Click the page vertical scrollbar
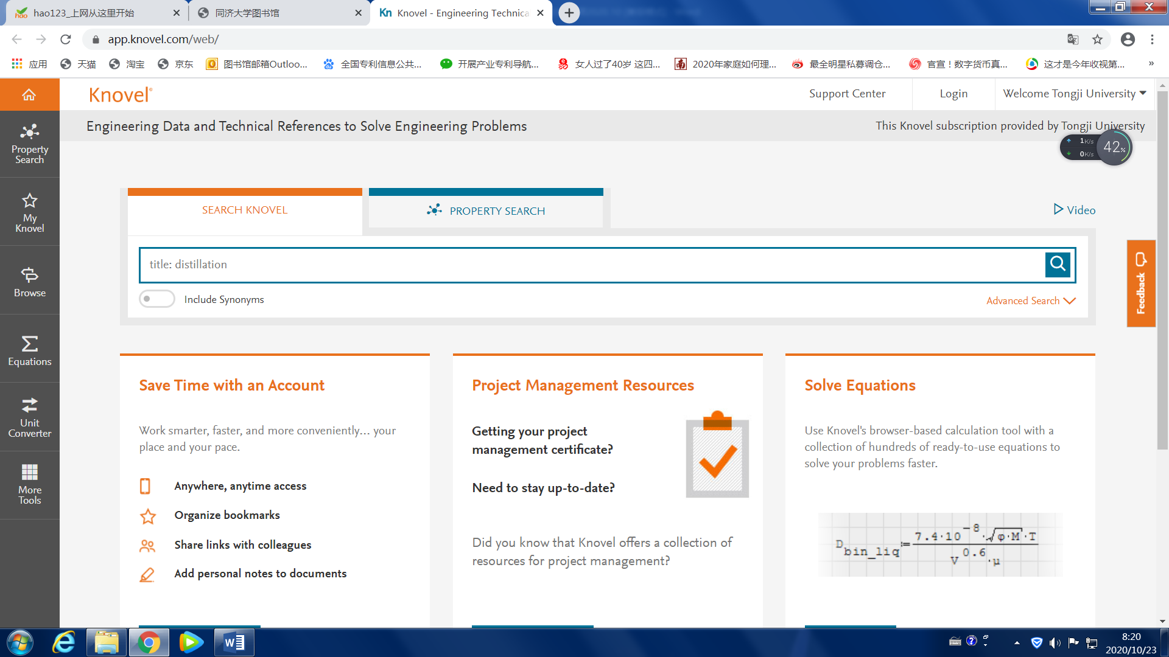 tap(1162, 270)
